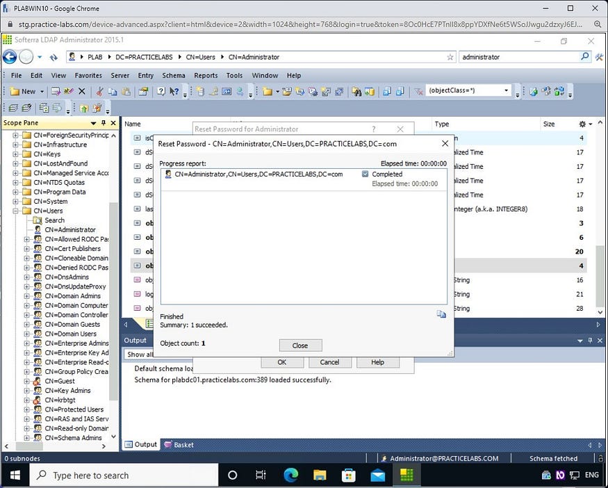This screenshot has width=608, height=488.
Task: Click the Cut scissors icon
Action: pyautogui.click(x=99, y=91)
